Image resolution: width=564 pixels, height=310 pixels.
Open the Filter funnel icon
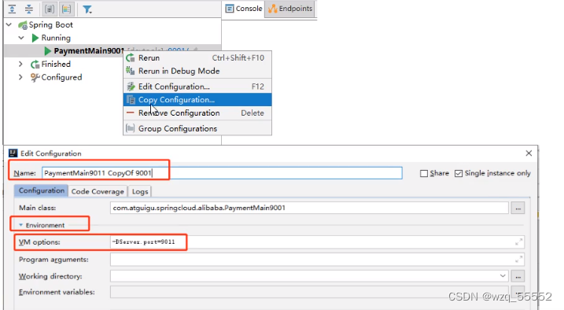pyautogui.click(x=87, y=9)
